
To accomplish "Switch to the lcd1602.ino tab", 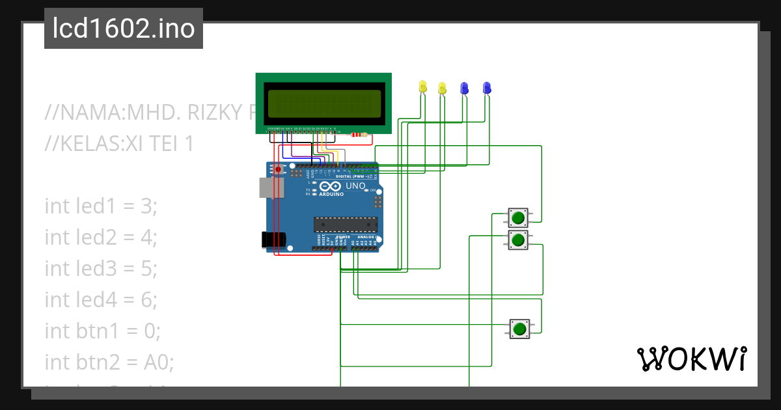I will coord(123,28).
